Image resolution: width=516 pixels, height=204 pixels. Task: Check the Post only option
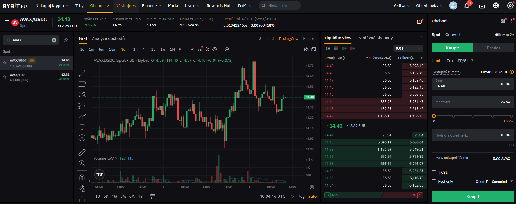point(434,182)
